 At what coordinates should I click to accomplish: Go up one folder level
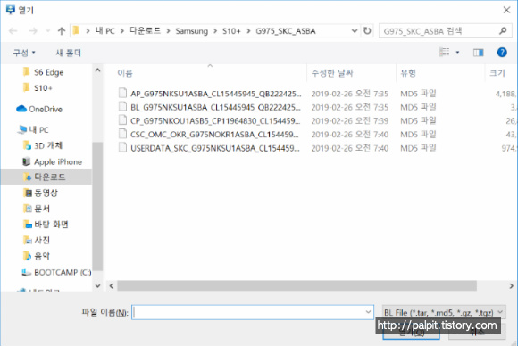62,31
